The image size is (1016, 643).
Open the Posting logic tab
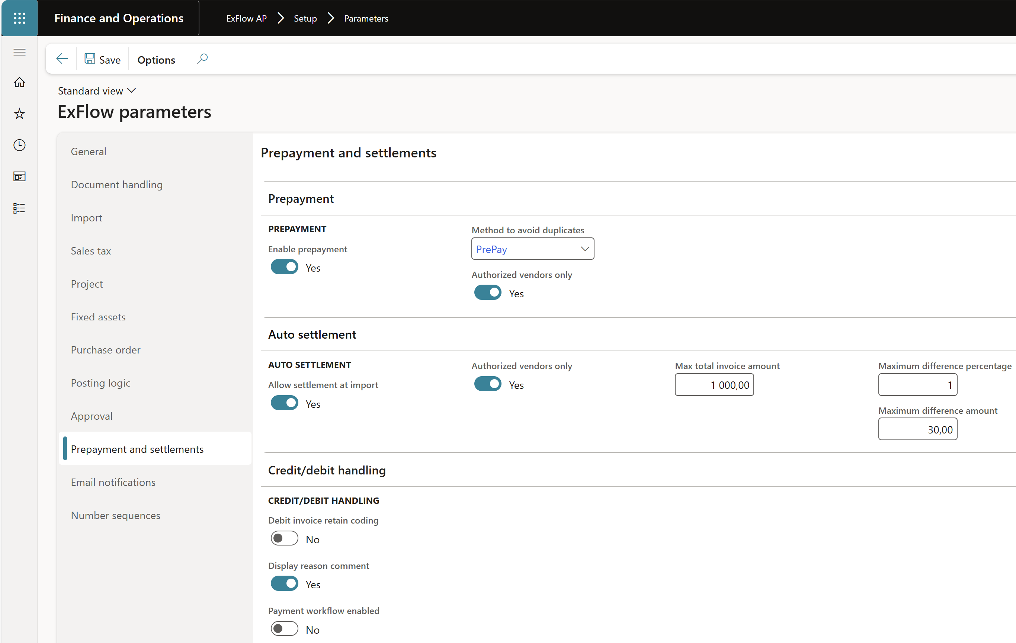(x=155, y=383)
